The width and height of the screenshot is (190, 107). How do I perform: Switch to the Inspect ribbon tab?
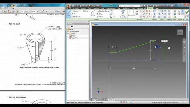[83, 8]
